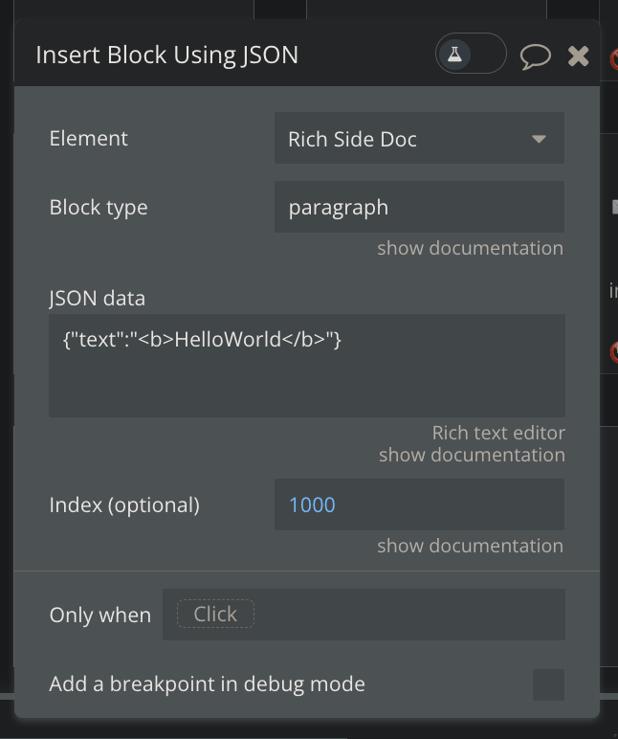Click the Only when 'Click' placeholder
The width and height of the screenshot is (618, 739).
tap(215, 614)
